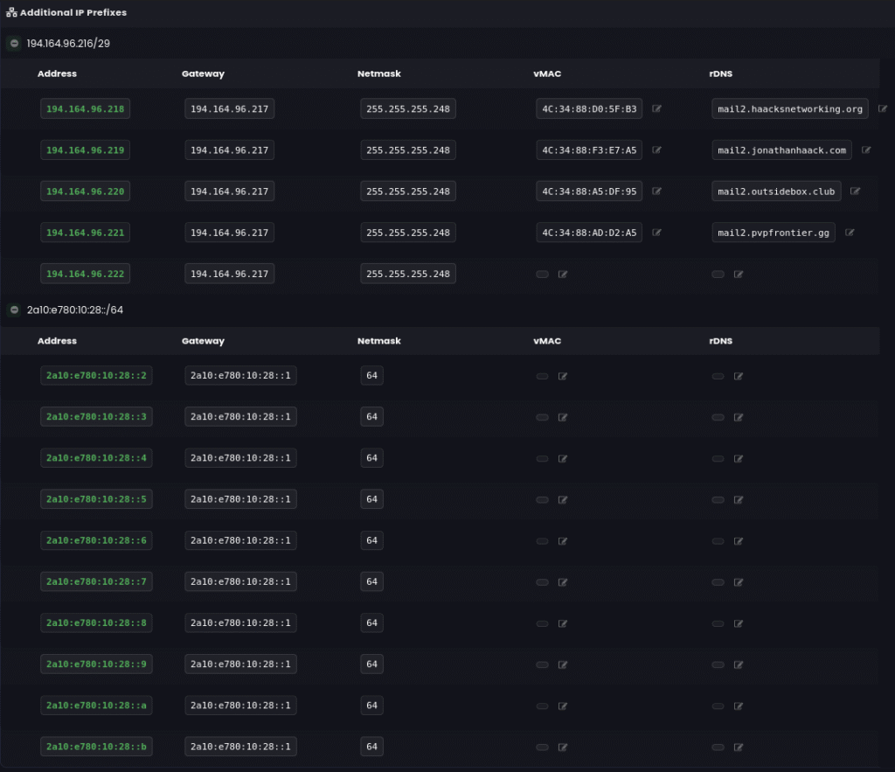Click the vMAC 4C:34:88:D0:5F:B3 field

pos(589,109)
